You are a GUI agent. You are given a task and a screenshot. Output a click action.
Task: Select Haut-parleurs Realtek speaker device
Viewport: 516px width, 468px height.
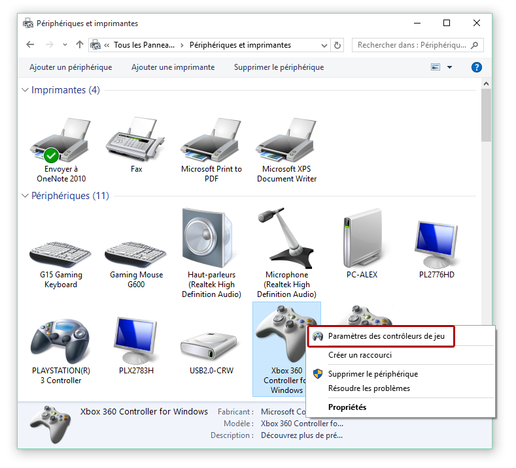click(x=211, y=253)
